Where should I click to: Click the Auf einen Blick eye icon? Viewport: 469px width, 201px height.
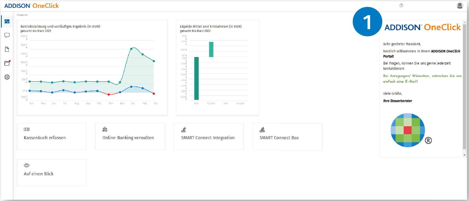[26, 165]
